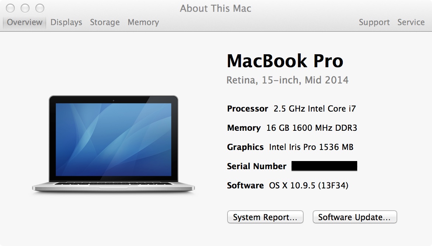Switch to the Overview tab

[x=25, y=22]
